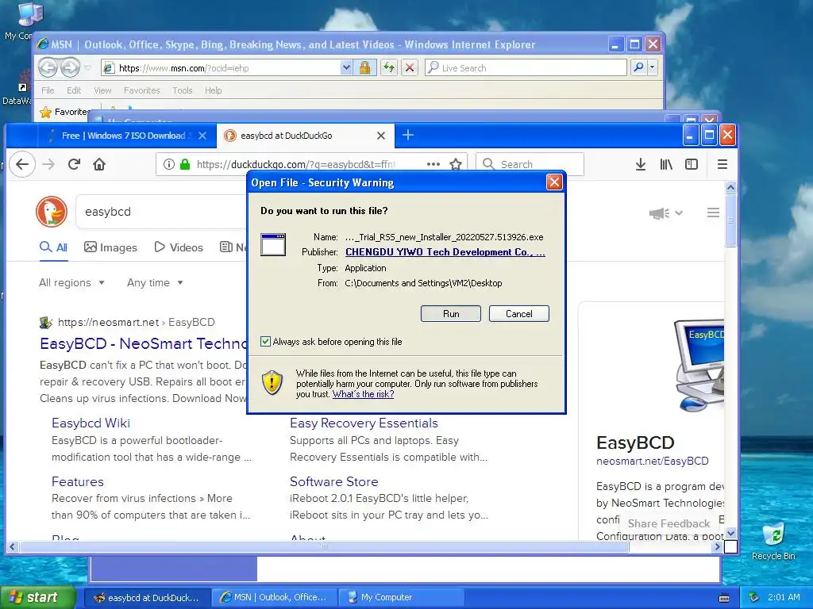Refresh the MSN page in Internet Explorer

(389, 67)
